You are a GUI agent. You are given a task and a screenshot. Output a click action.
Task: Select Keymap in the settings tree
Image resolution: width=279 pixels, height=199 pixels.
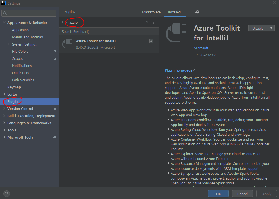[x=14, y=87]
